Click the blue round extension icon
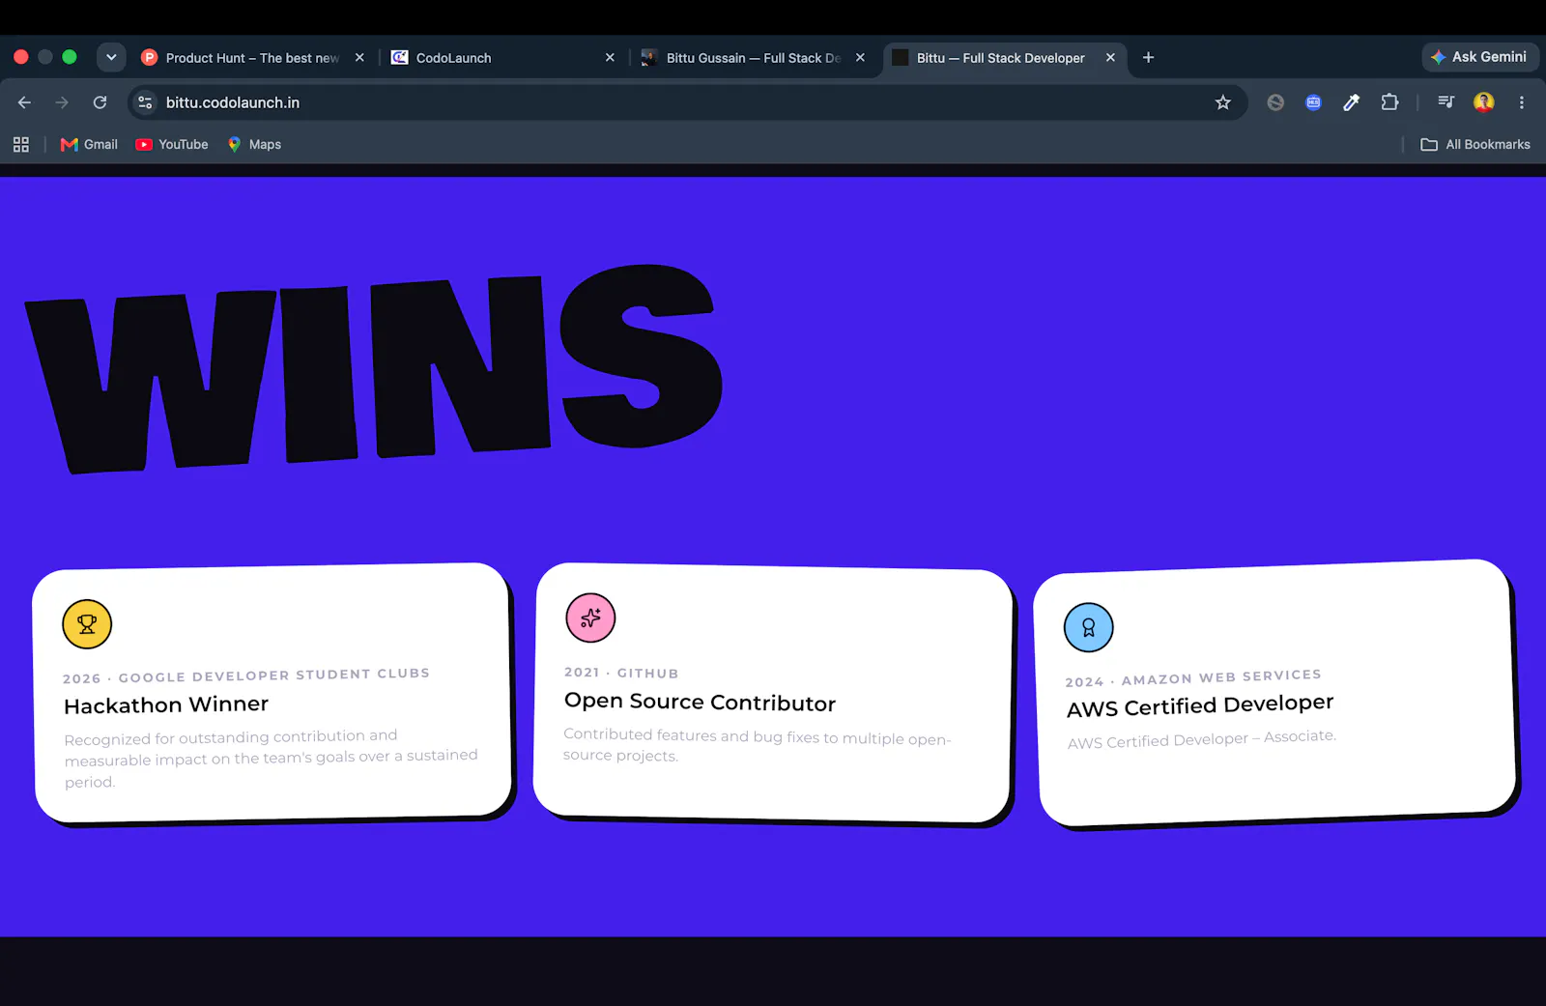1546x1006 pixels. [x=1313, y=102]
